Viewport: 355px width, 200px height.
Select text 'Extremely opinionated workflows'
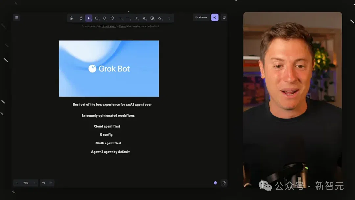108,115
